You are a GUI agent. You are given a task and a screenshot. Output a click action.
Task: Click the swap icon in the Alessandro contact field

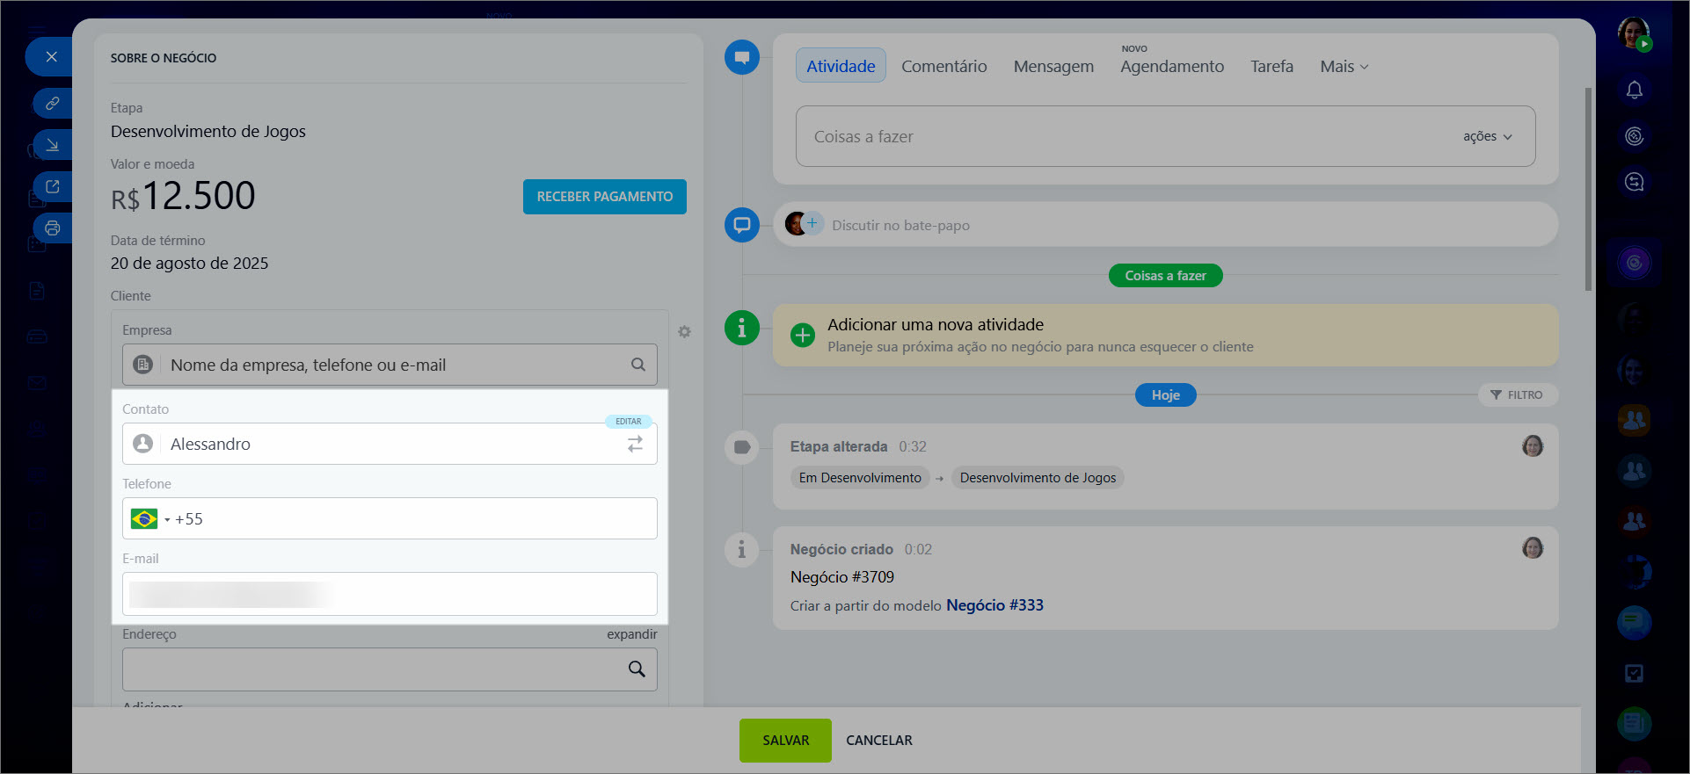tap(635, 445)
